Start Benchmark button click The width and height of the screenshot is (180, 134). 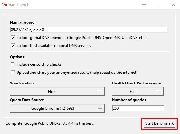pyautogui.click(x=160, y=123)
